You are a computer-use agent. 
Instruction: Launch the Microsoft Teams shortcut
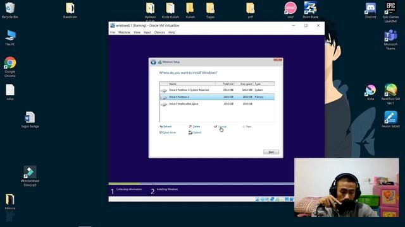point(390,40)
